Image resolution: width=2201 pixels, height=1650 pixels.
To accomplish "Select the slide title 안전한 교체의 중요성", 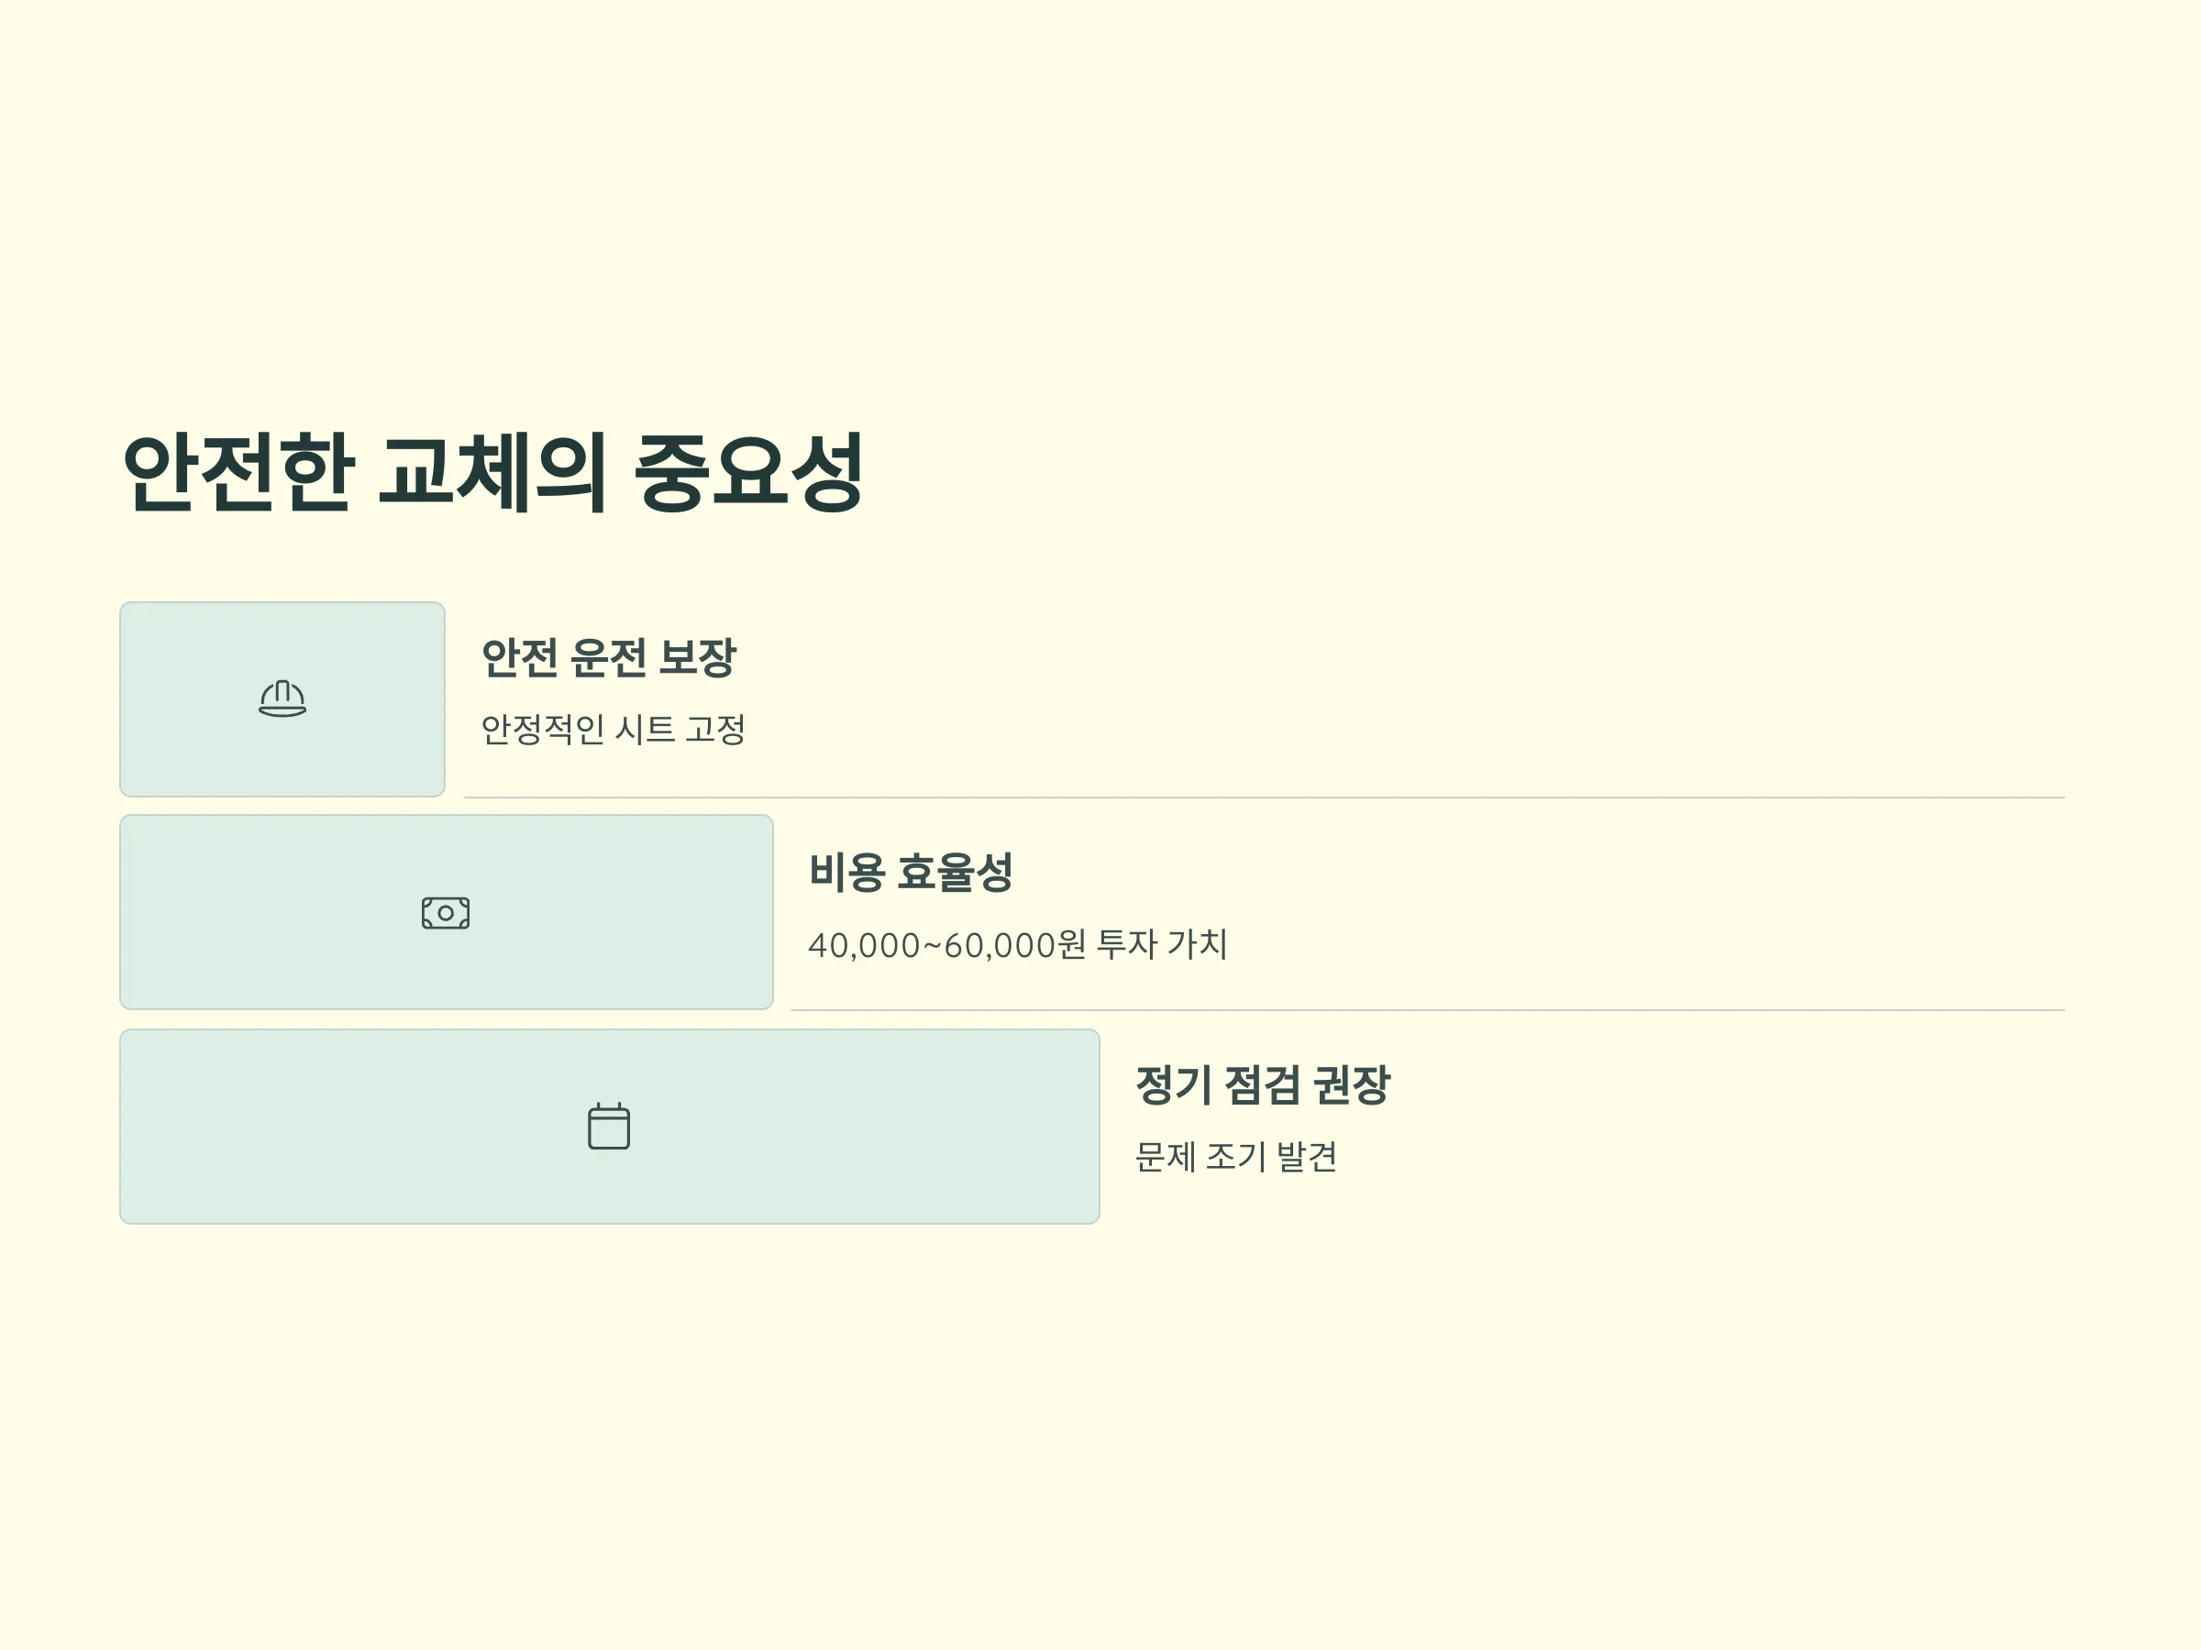I will pos(492,473).
